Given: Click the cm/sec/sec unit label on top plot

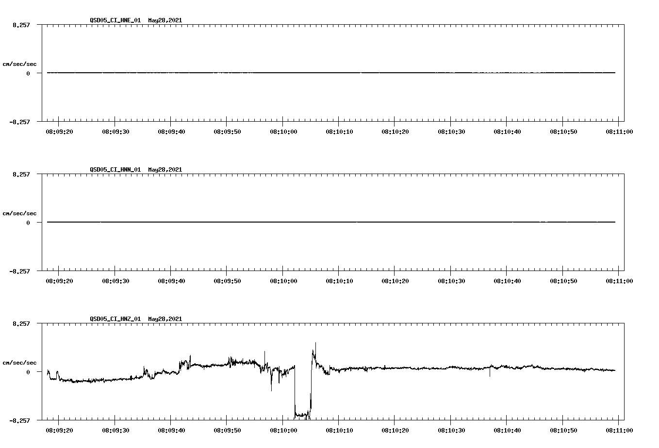Looking at the screenshot, I should coord(20,64).
